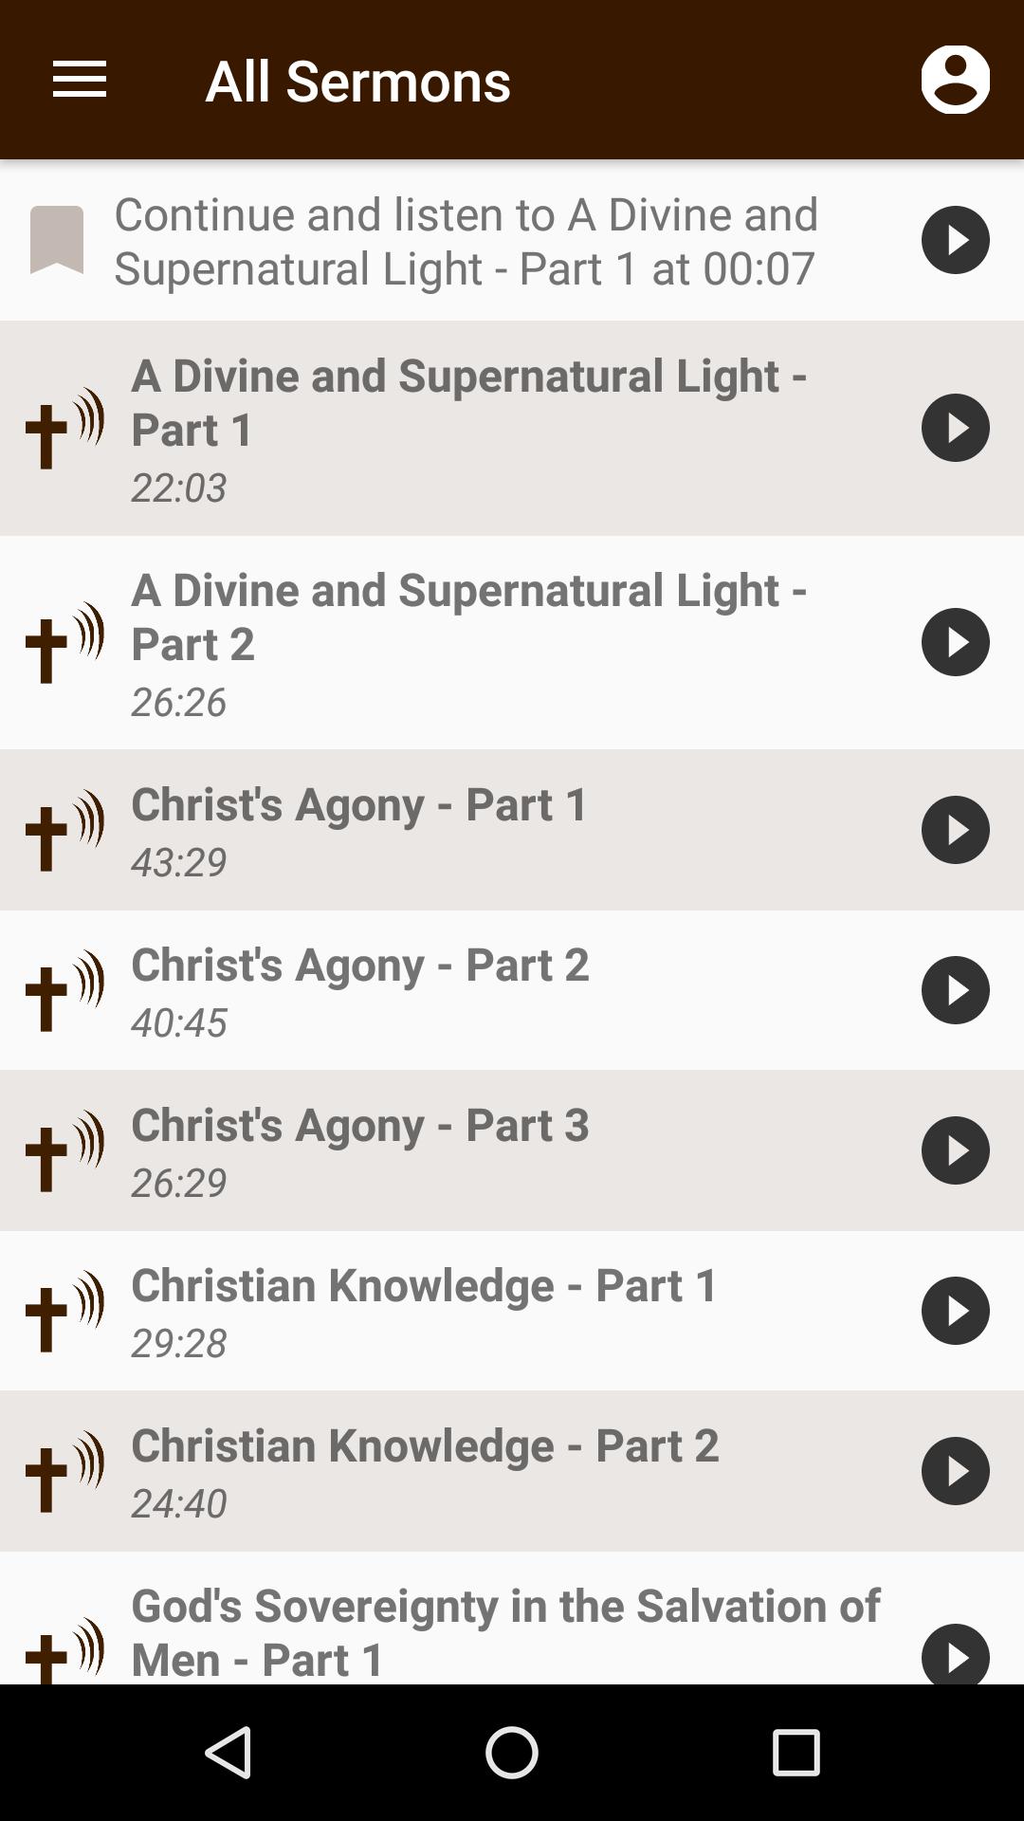1024x1821 pixels.
Task: Play A Divine and Supernatural Light Part 2
Action: [x=955, y=642]
